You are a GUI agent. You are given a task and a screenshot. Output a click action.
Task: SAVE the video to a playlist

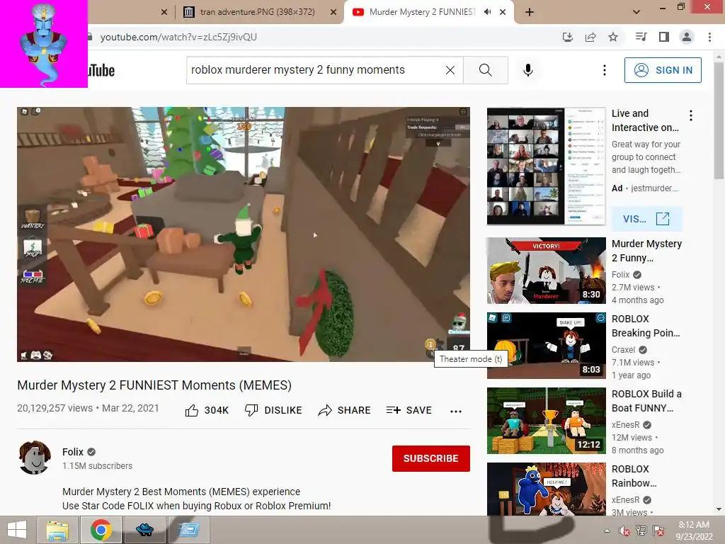(x=409, y=410)
